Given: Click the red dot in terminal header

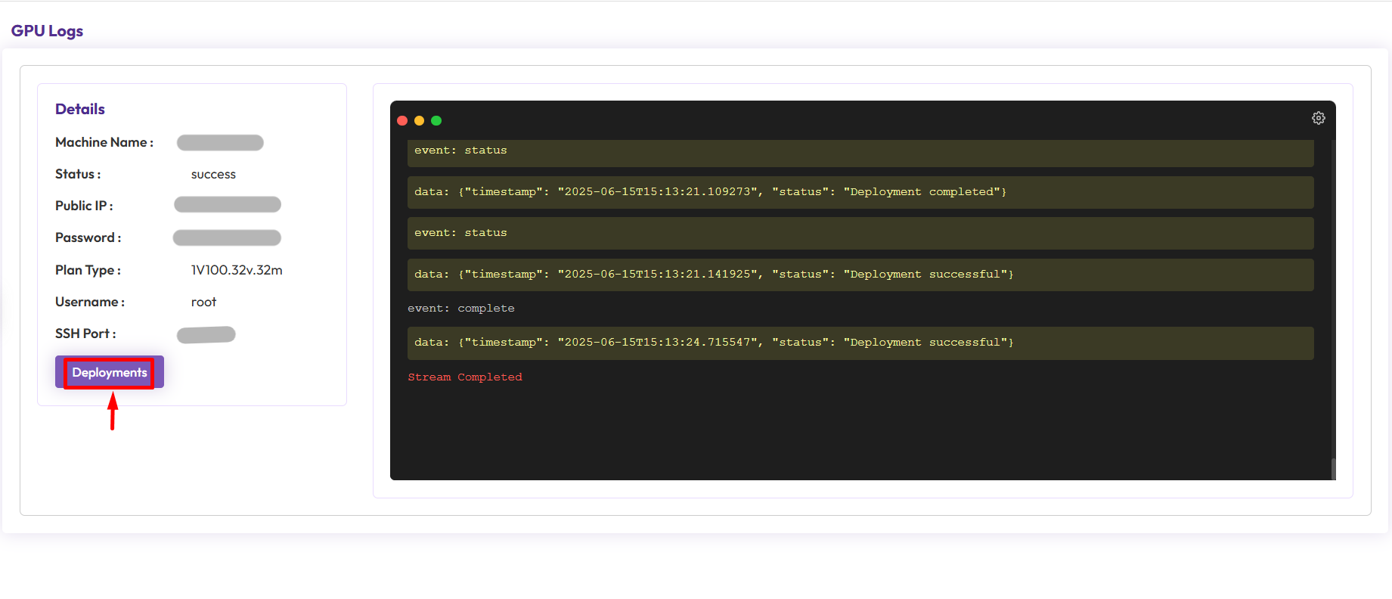Looking at the screenshot, I should pos(402,121).
